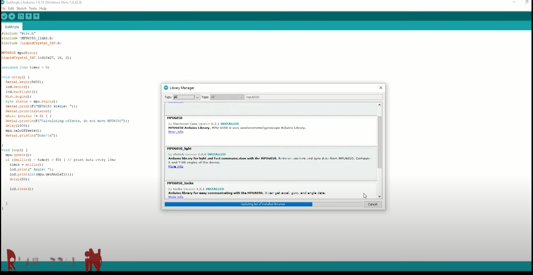533x275 pixels.
Task: Click the Save sketch down-arrow icon
Action: coord(36,16)
